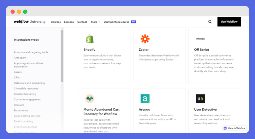Open the Off Script card title

201,50
